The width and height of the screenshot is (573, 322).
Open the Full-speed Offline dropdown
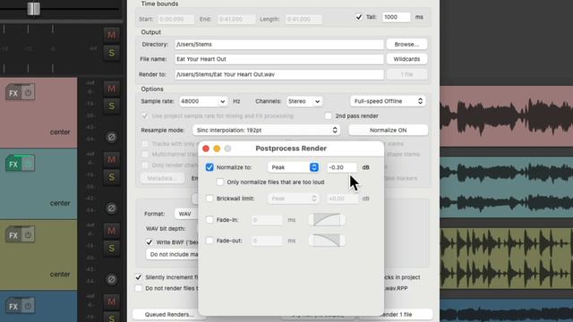[x=388, y=101]
